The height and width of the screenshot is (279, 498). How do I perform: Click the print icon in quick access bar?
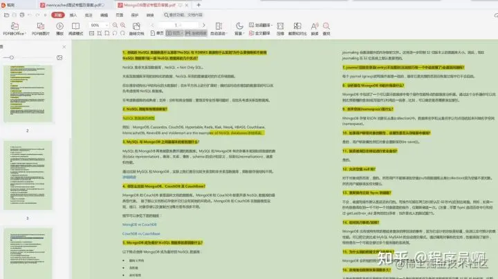(22, 15)
